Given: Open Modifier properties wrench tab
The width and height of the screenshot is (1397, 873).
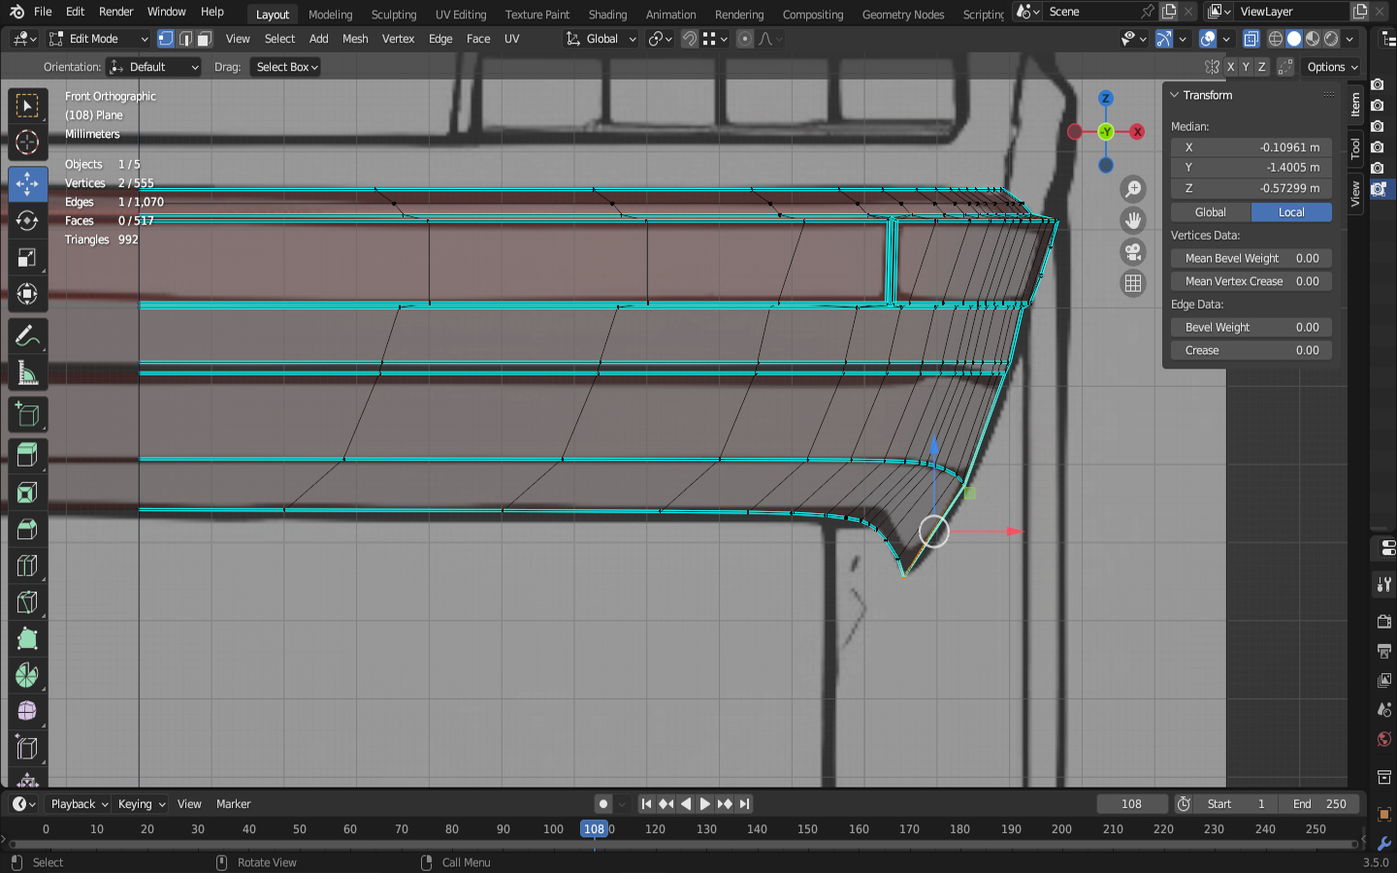Looking at the screenshot, I should [1384, 843].
